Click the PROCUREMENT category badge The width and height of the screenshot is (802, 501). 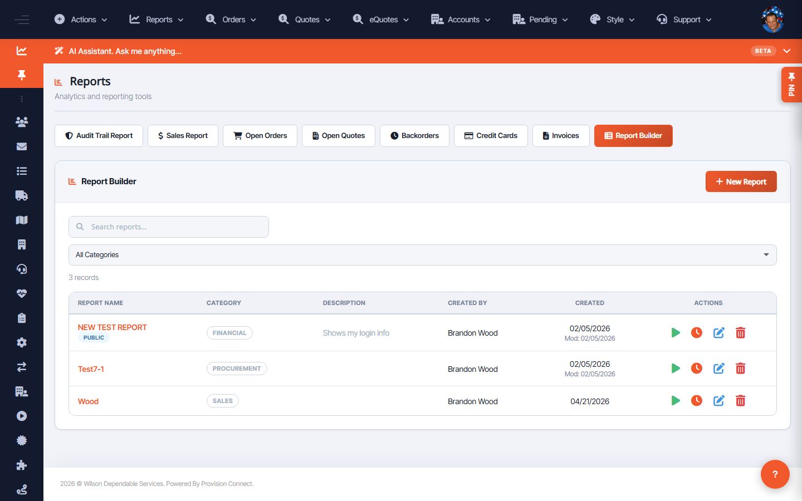tap(237, 369)
